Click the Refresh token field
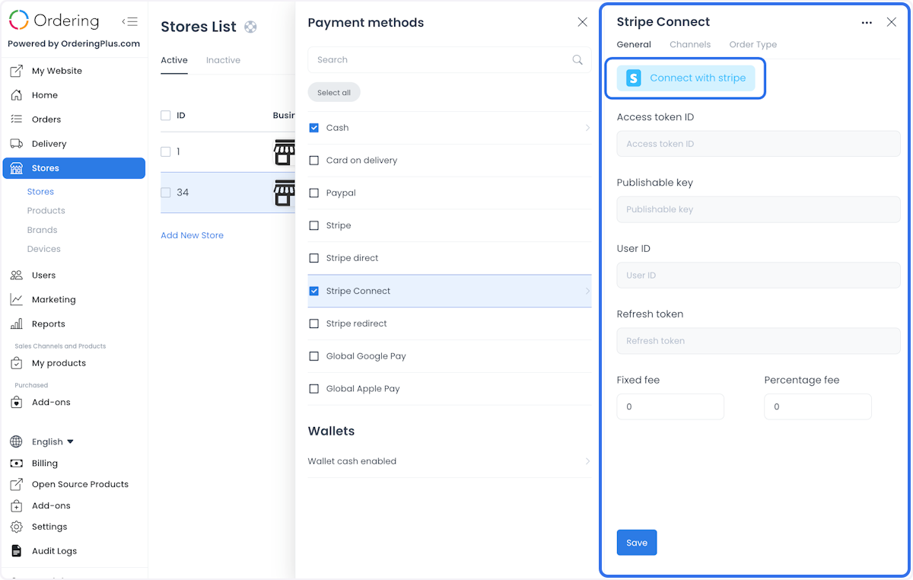Image resolution: width=913 pixels, height=580 pixels. pos(759,341)
